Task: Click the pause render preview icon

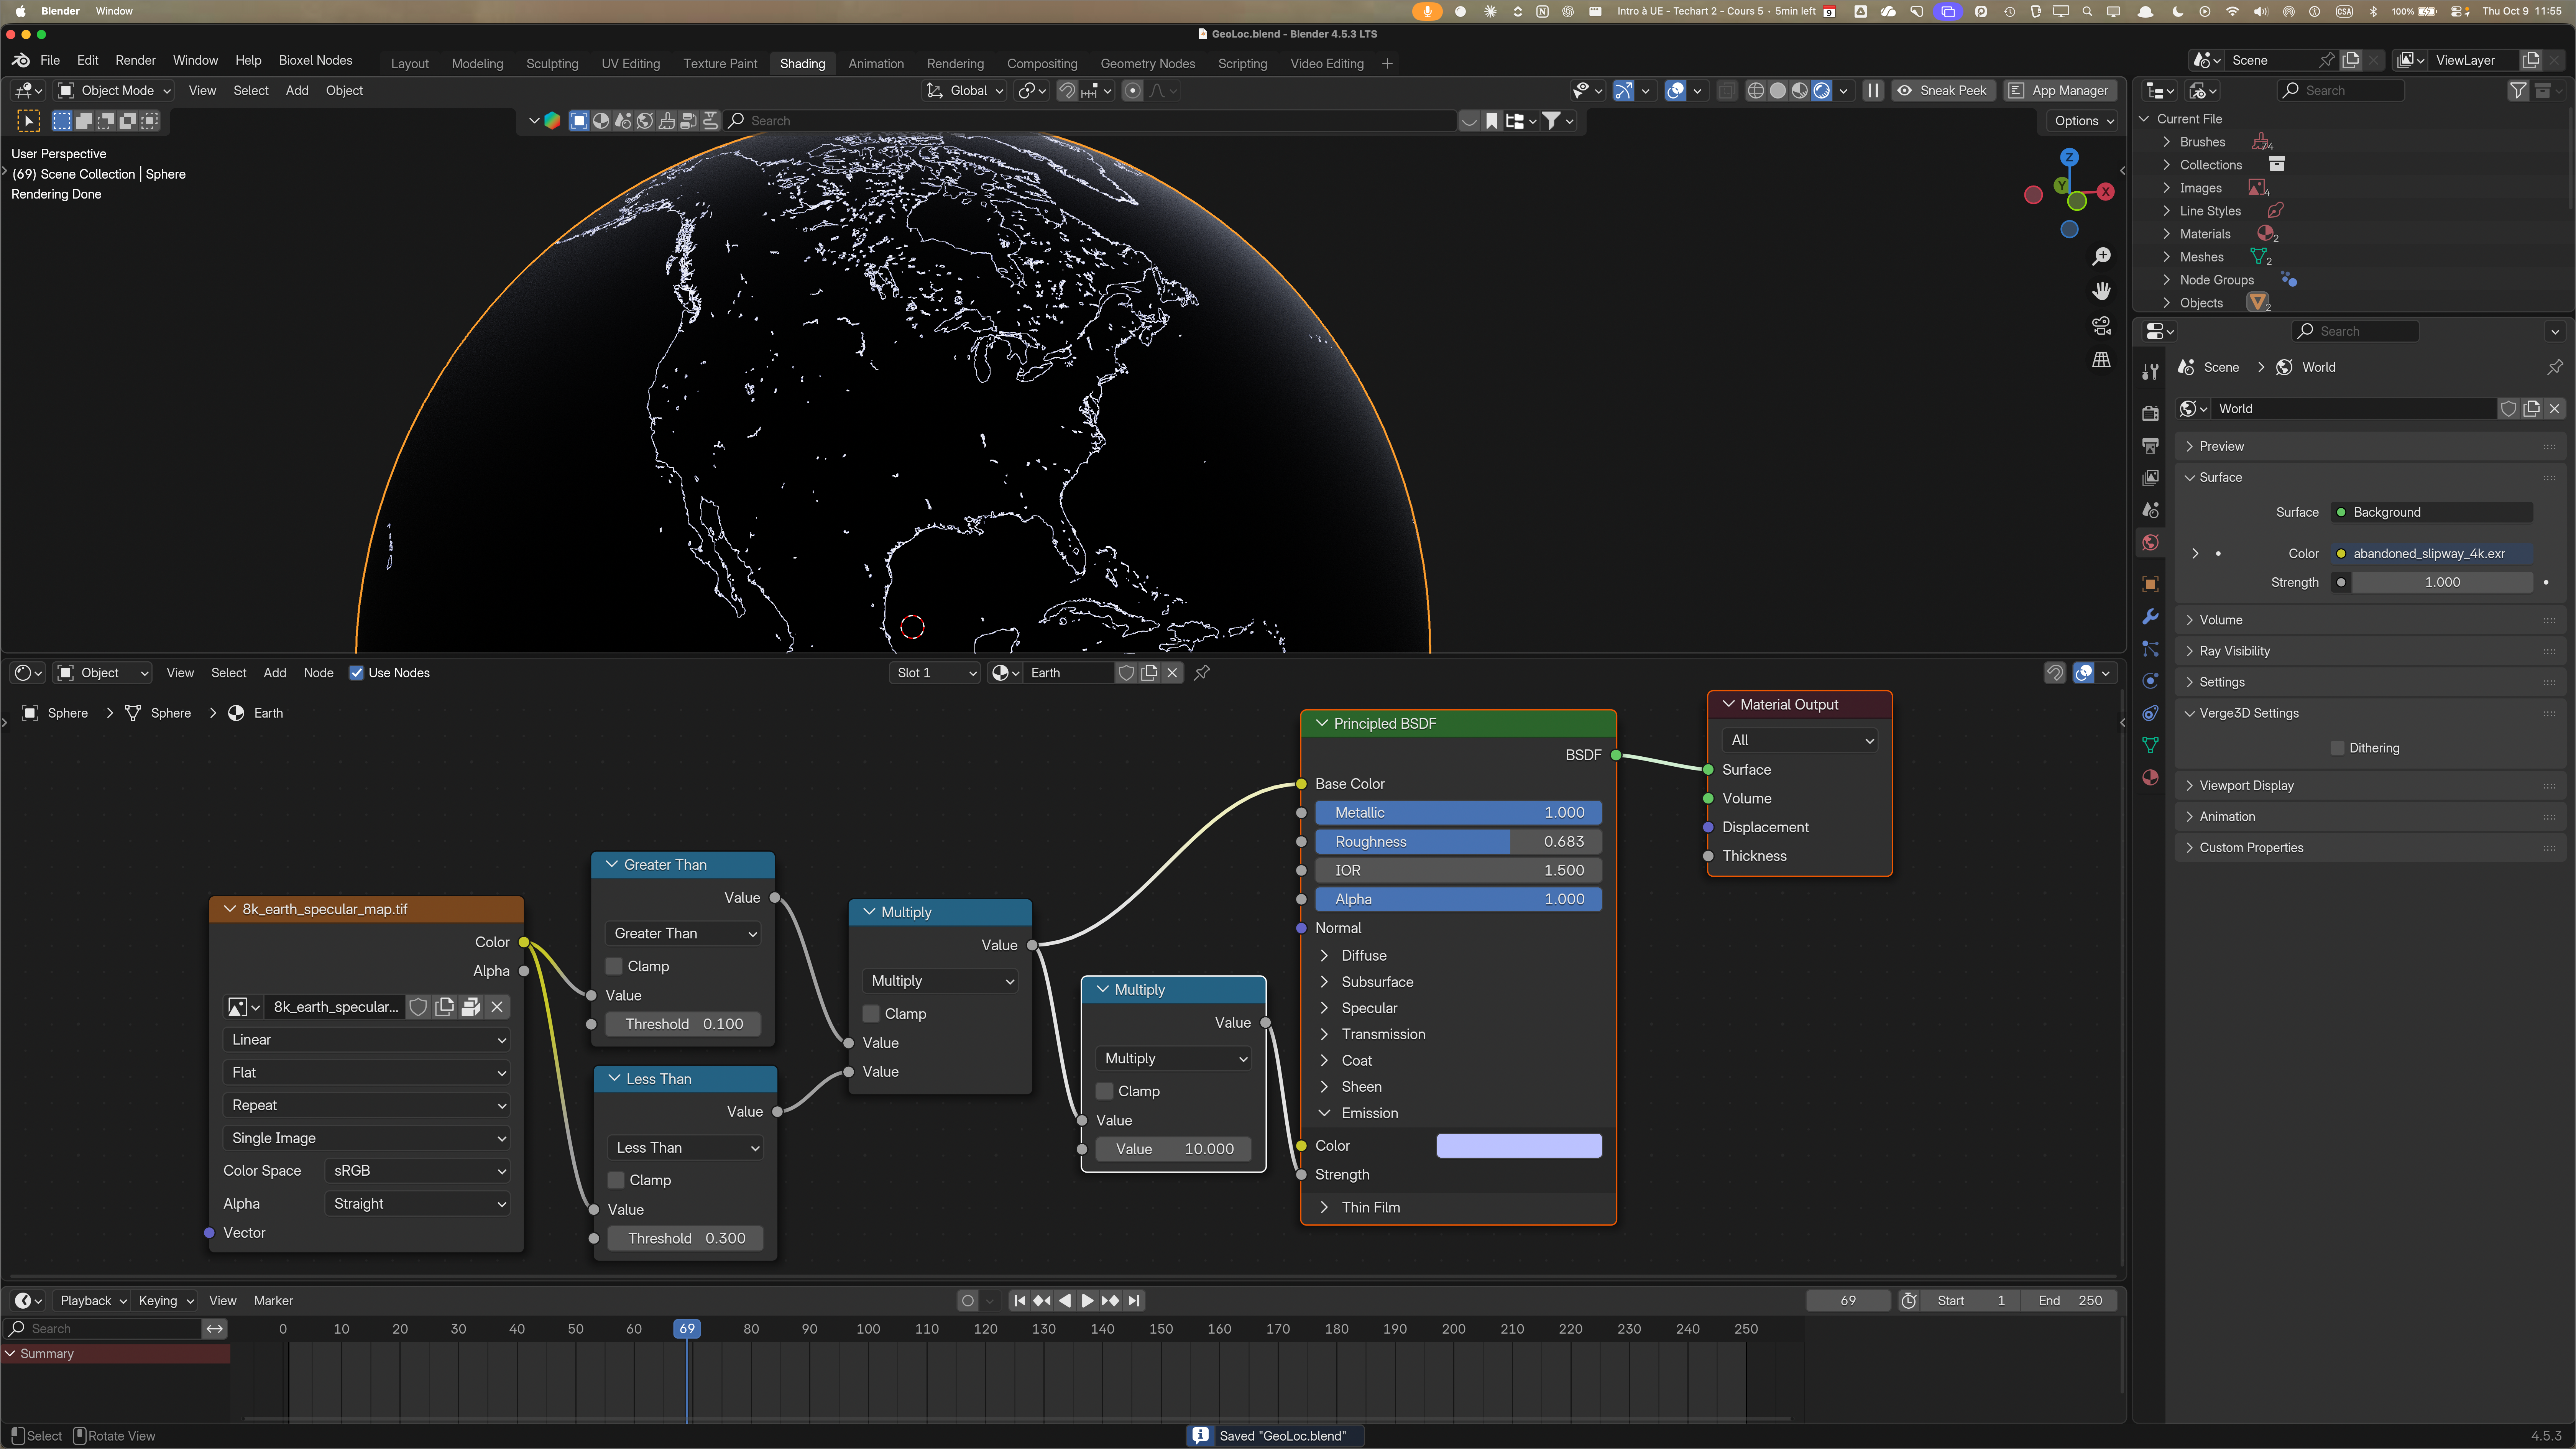Action: 1873,91
